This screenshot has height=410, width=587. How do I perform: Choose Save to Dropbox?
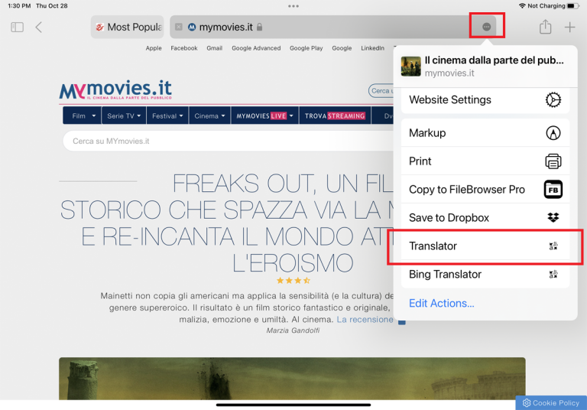[485, 218]
